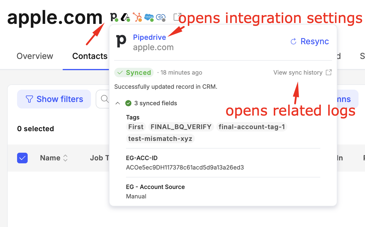Click the HubSpot integration icon in header
The width and height of the screenshot is (365, 227).
137,17
